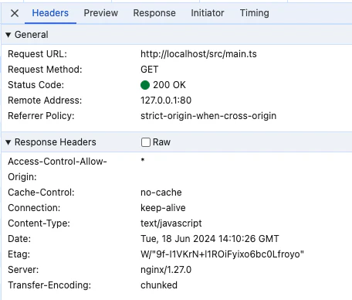Viewport: 352px width, 300px height.
Task: Click the Etag header value
Action: [x=222, y=254]
